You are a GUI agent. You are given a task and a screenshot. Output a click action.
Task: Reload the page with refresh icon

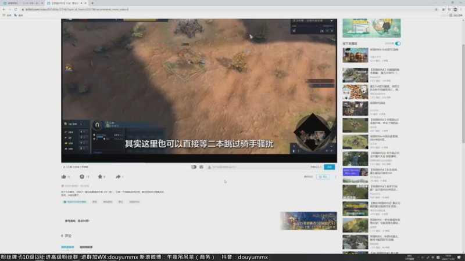(x=16, y=9)
